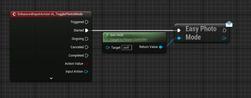
Task: Click Easy Photo Mode execution output pin
Action: click(x=225, y=30)
